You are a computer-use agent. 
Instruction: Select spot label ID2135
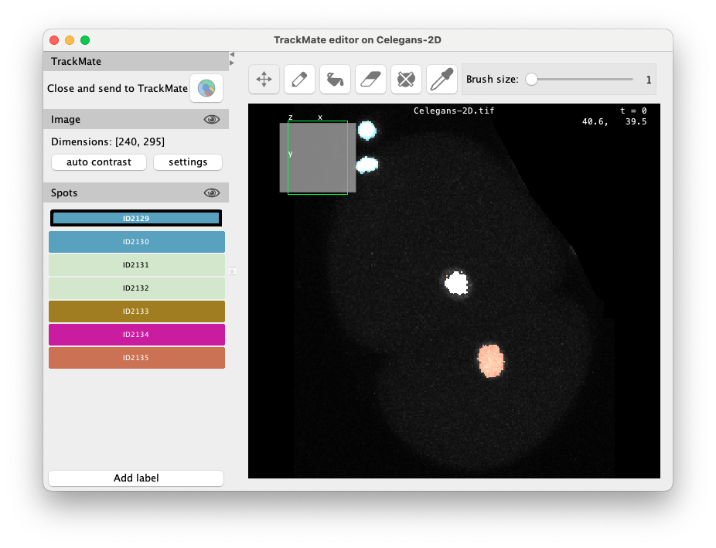(x=137, y=358)
